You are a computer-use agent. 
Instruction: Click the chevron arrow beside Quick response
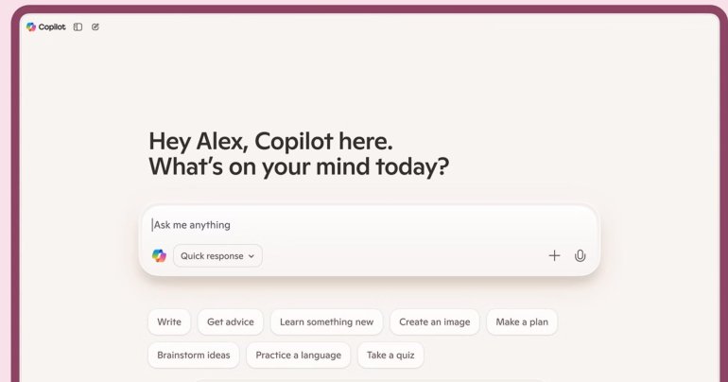[x=251, y=256]
